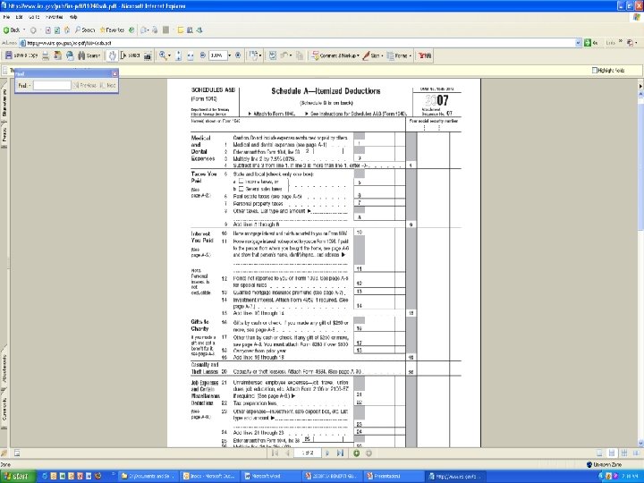Switch to Microsoft Word taskbar button
Screen dimensions: 644x483
pos(271,477)
